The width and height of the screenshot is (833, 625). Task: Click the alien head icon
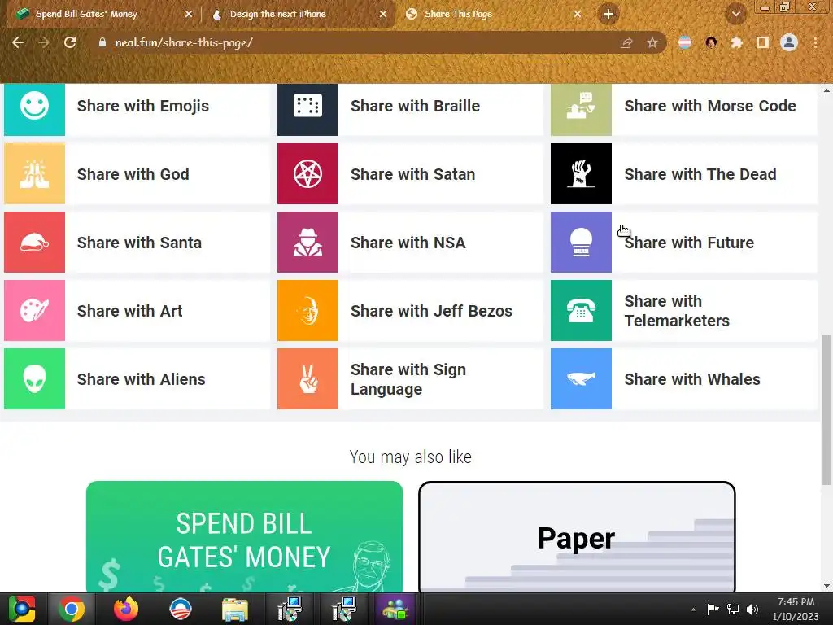34,379
